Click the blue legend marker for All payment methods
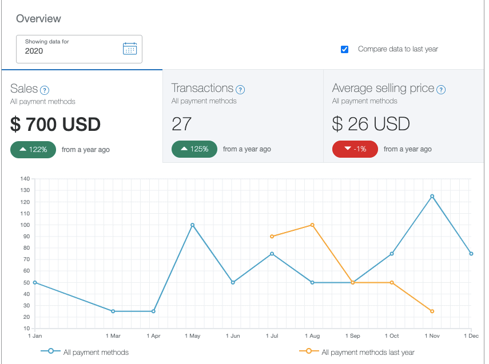Image resolution: width=489 pixels, height=364 pixels. click(50, 351)
